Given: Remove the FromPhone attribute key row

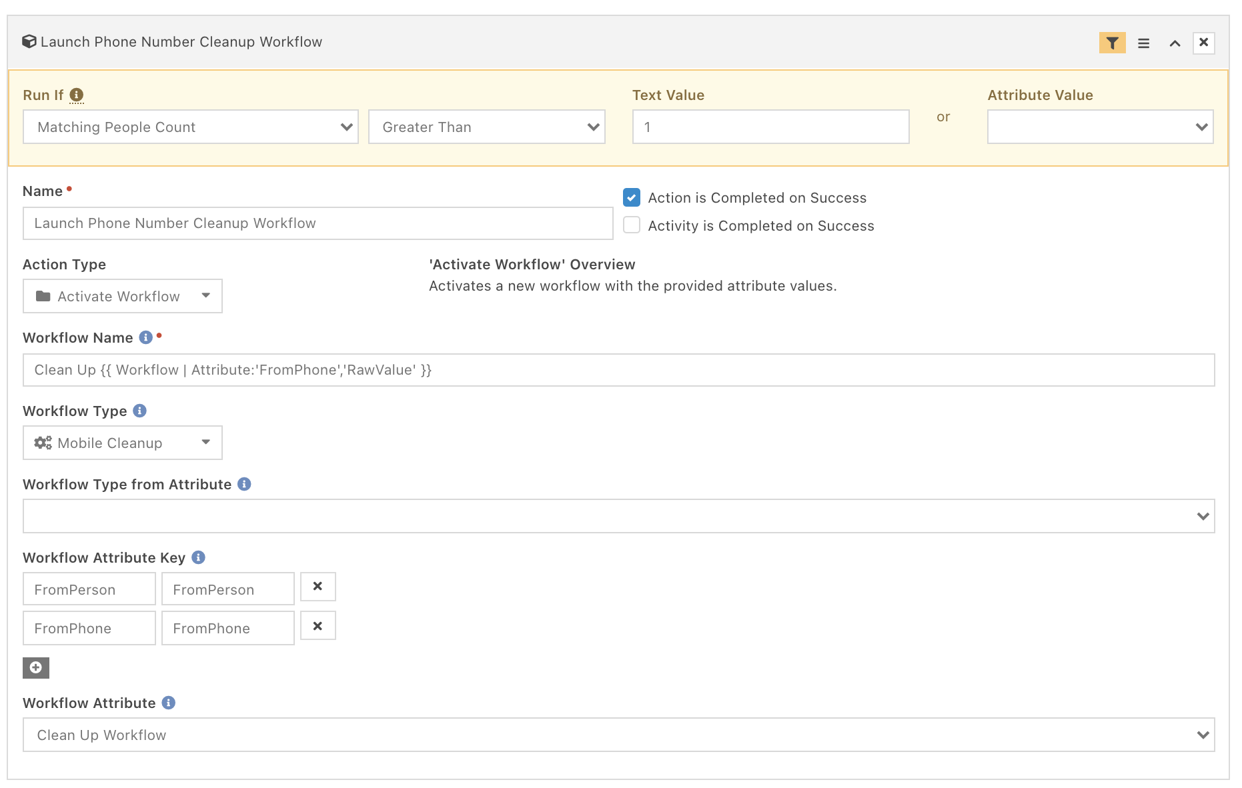Looking at the screenshot, I should [x=318, y=626].
